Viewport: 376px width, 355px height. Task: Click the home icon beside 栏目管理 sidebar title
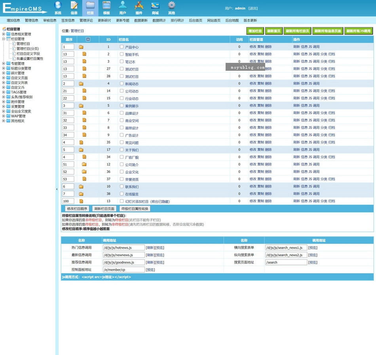click(x=4, y=29)
